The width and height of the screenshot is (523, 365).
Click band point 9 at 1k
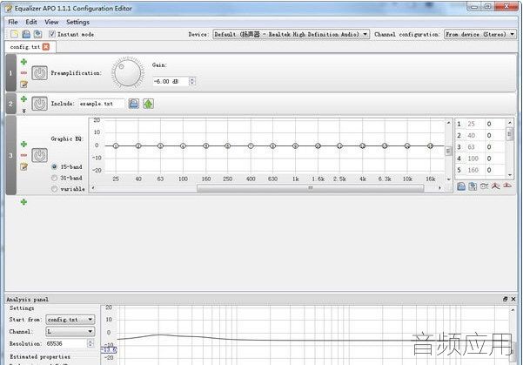point(295,146)
